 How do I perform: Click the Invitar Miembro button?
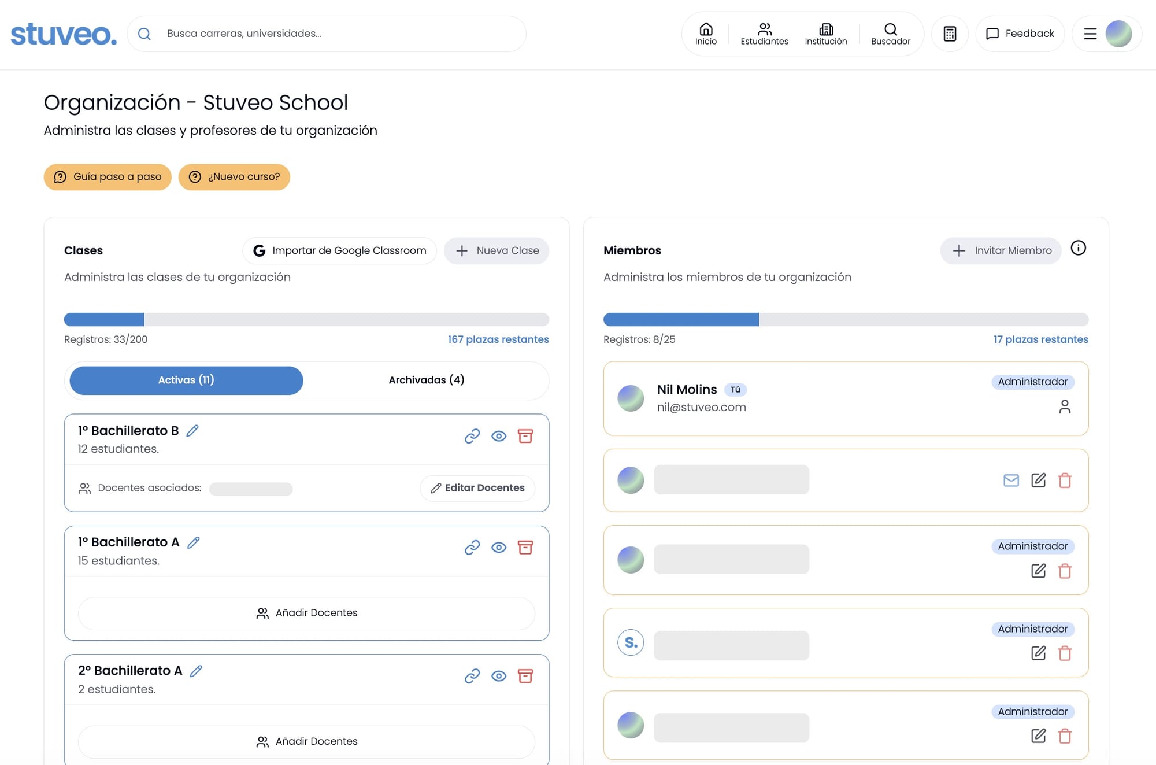[x=1001, y=251]
